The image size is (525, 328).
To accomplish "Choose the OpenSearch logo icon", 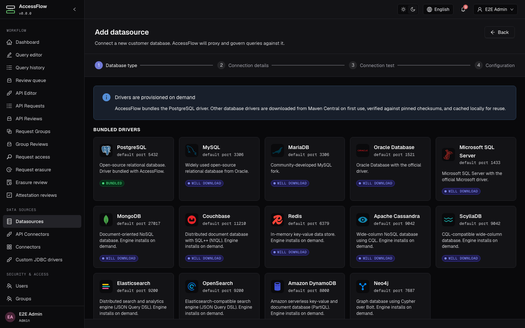I will [x=192, y=287].
